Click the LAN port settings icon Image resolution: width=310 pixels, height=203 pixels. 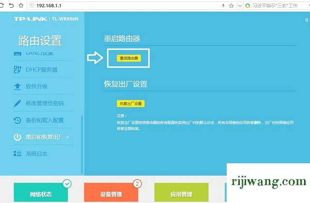tap(17, 54)
